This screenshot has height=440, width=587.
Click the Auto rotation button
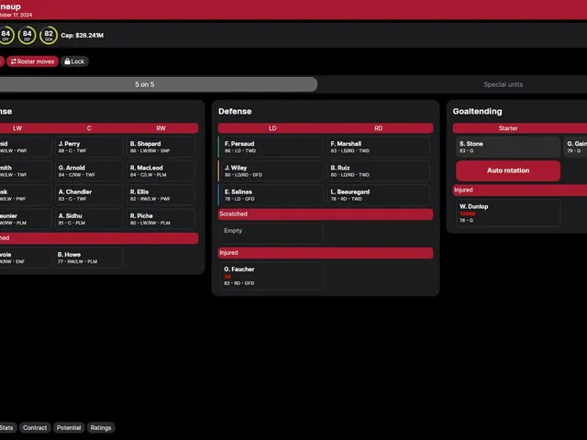pyautogui.click(x=508, y=170)
